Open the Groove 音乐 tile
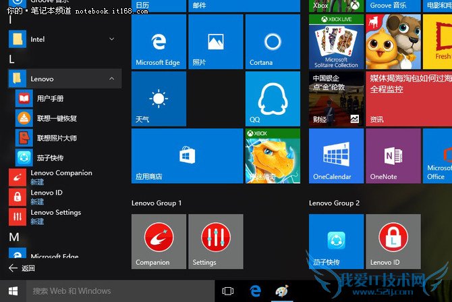 coord(393,6)
